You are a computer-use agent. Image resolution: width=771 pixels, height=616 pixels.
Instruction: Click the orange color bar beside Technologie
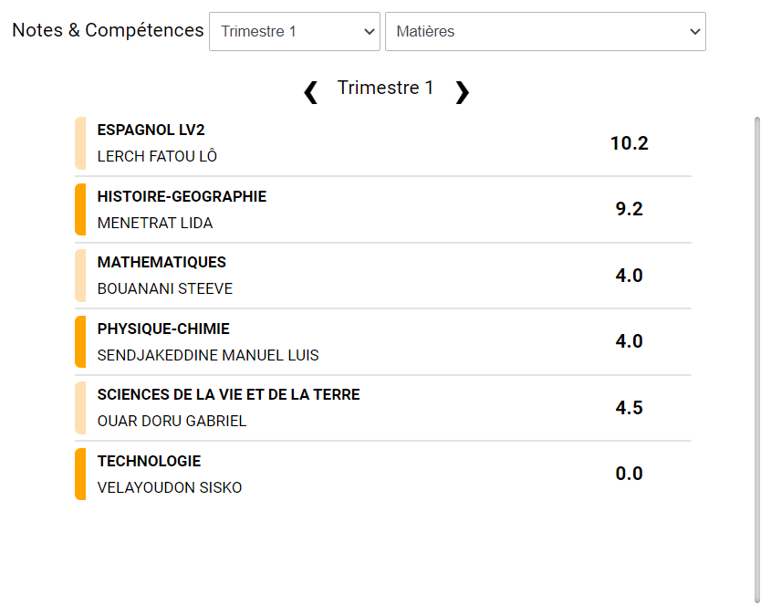click(x=80, y=474)
